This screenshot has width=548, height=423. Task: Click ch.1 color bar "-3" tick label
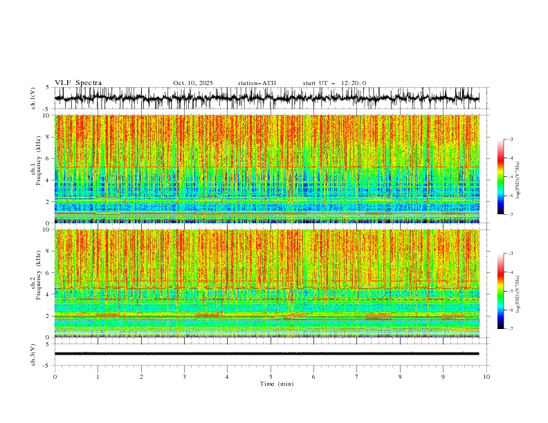point(511,139)
